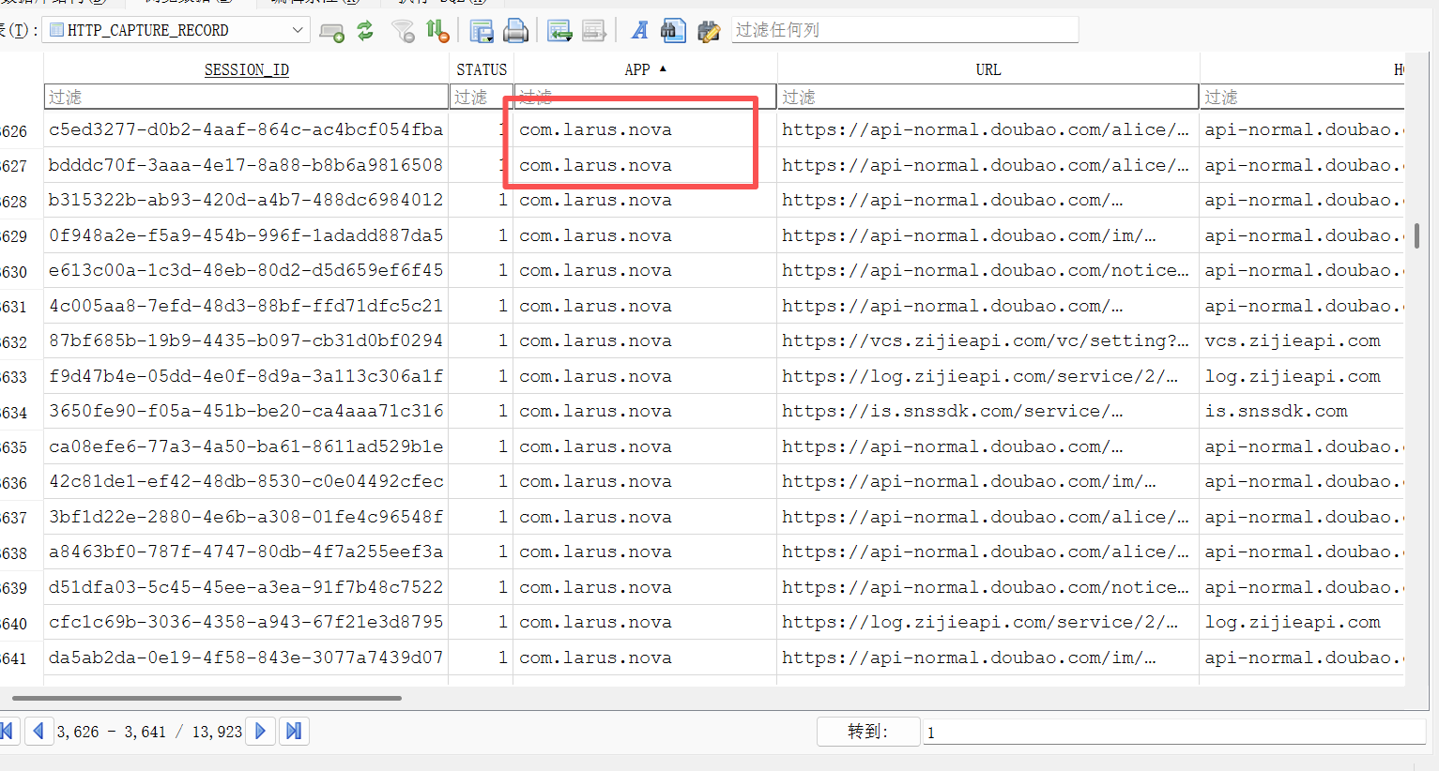Select session ID a8463bf0-787f-4747-80db-4f7a255eef3a
The height and width of the screenshot is (771, 1439).
click(246, 552)
